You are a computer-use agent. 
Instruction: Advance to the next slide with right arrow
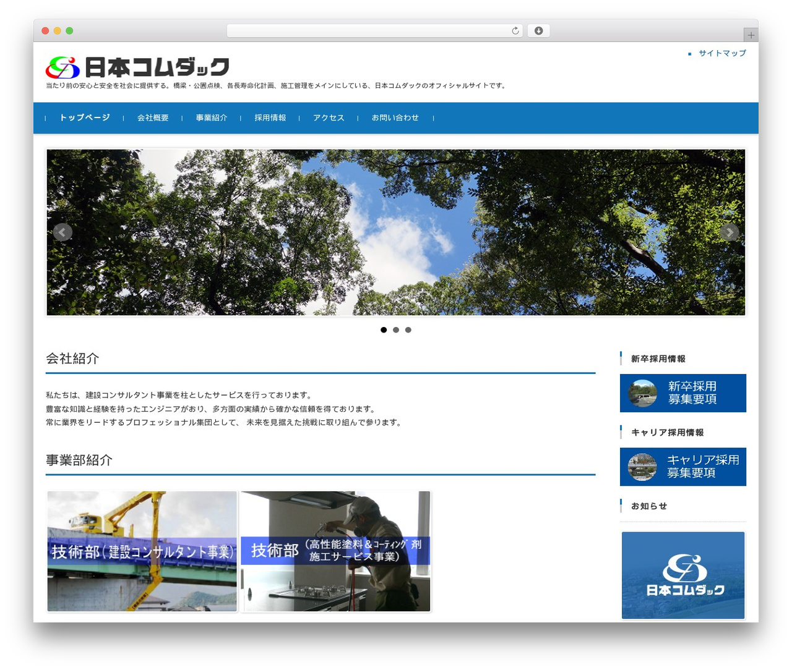[x=730, y=232]
